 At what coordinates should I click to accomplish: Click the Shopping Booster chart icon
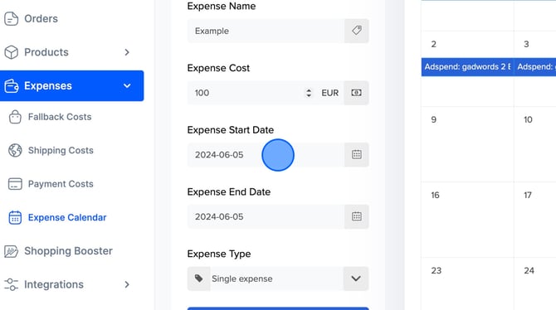[11, 251]
